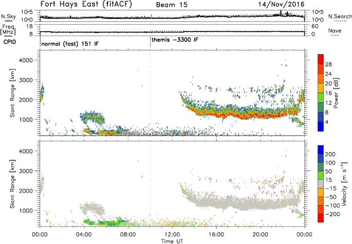Image resolution: width=352 pixels, height=244 pixels.
Task: Click the red bottom of the velocity colorbar
Action: [x=321, y=218]
